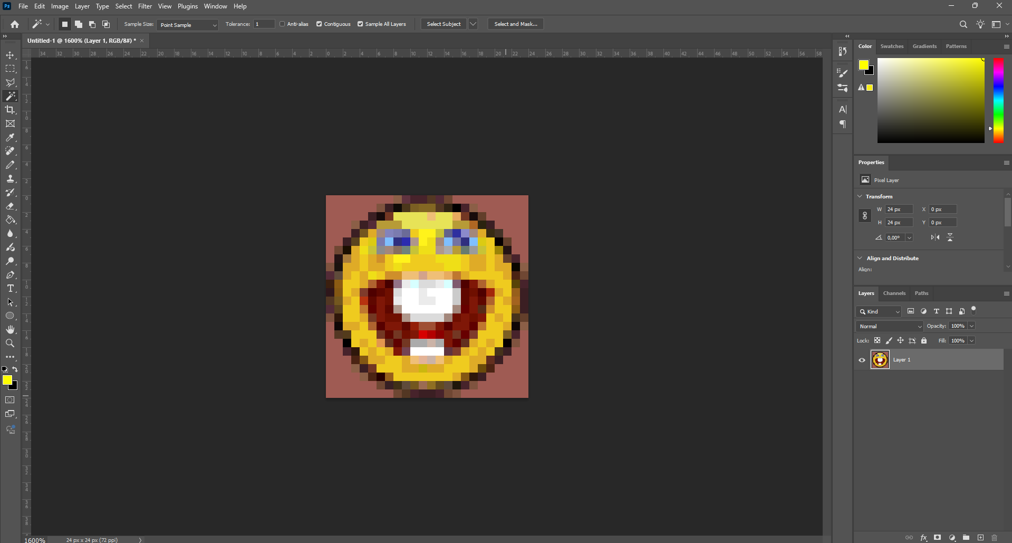
Task: Select the Crop tool
Action: (10, 110)
